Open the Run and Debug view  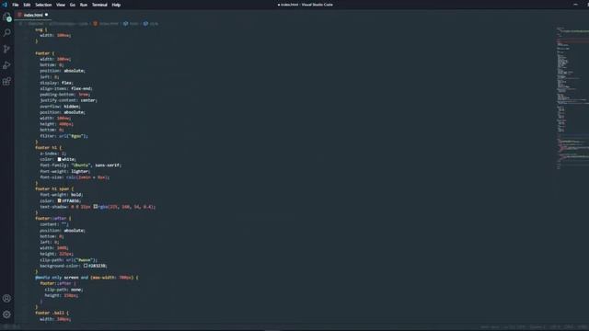coord(6,65)
